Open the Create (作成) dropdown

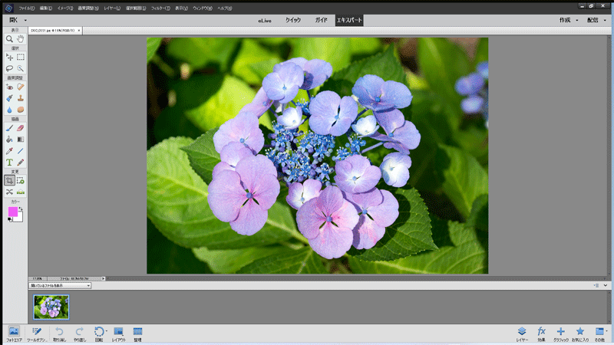point(569,20)
